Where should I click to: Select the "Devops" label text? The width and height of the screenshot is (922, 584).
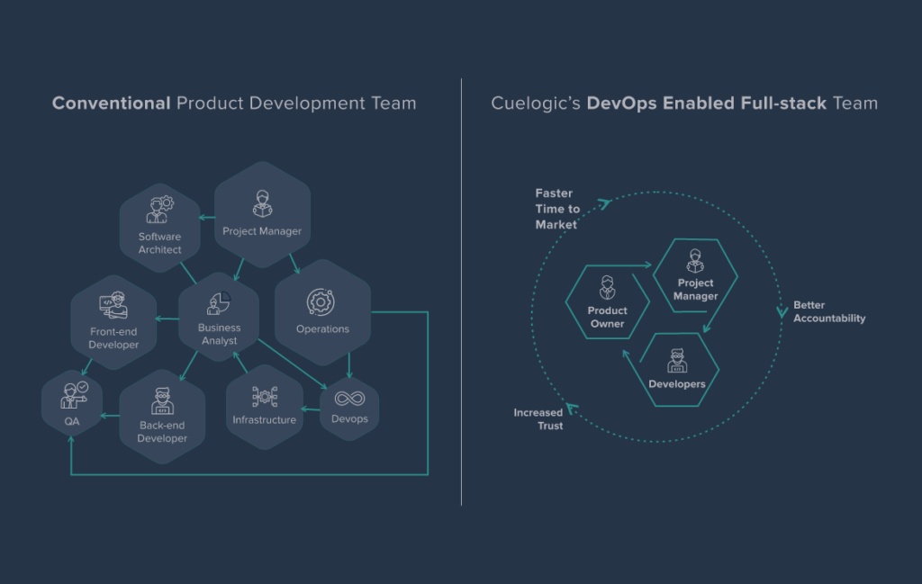click(x=349, y=419)
